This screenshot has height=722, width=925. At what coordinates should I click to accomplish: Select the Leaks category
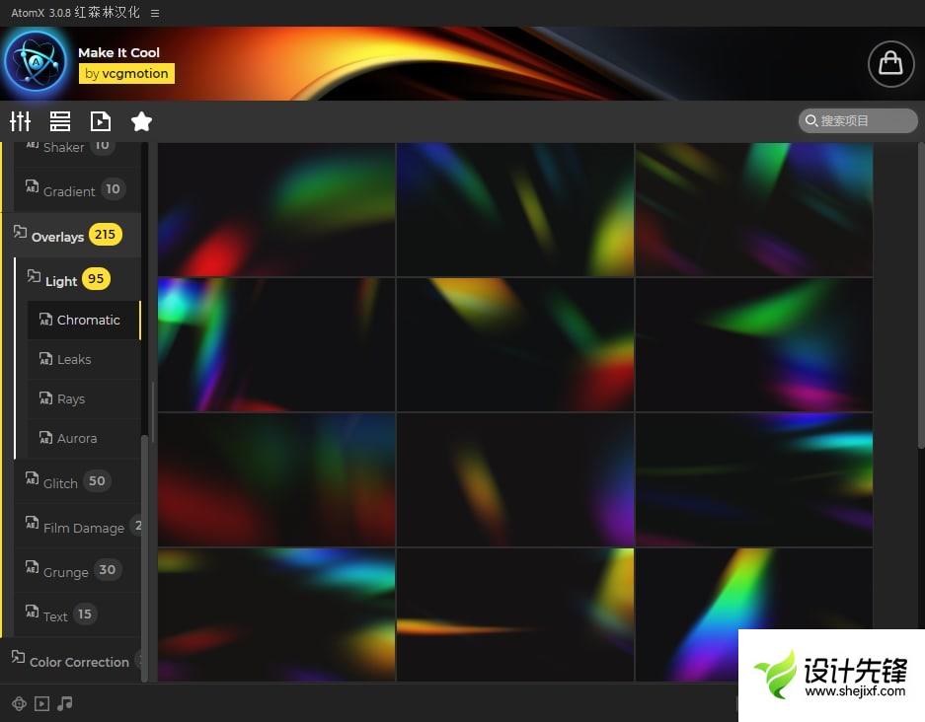(74, 360)
